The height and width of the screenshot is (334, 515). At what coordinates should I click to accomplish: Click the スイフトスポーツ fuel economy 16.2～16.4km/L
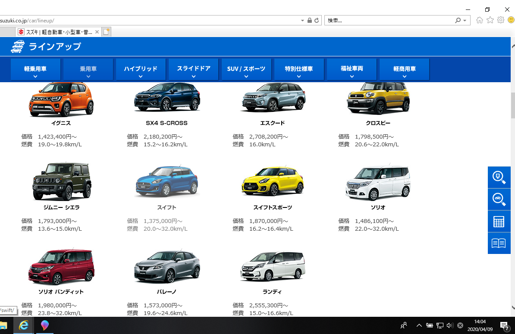[271, 229]
